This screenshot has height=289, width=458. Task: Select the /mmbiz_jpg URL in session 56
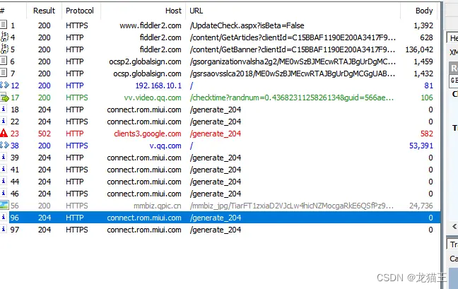[x=292, y=206]
